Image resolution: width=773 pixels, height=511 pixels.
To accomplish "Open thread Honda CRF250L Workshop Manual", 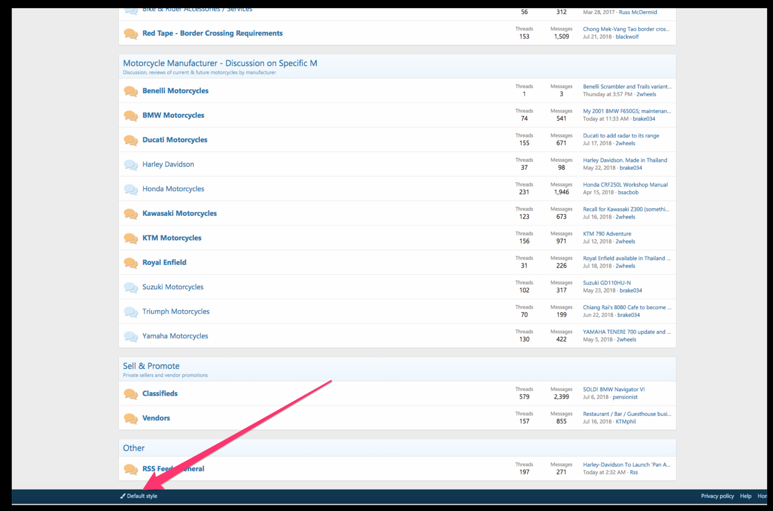I will (625, 185).
